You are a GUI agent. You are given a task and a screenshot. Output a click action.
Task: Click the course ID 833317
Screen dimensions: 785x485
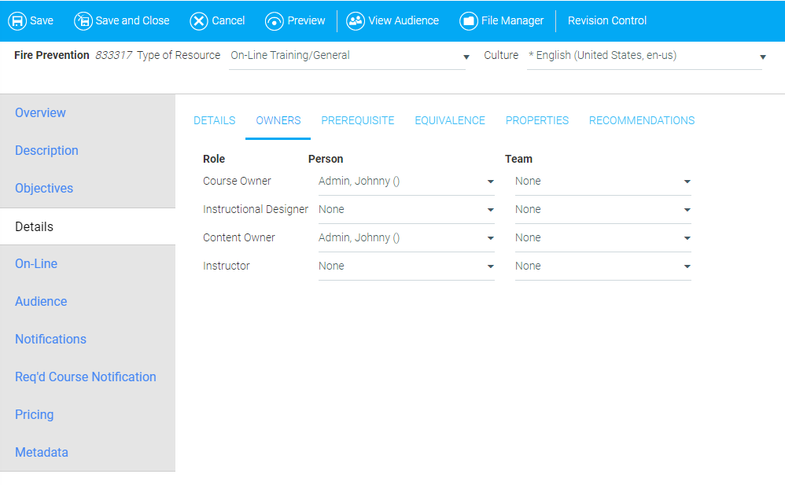pos(113,55)
